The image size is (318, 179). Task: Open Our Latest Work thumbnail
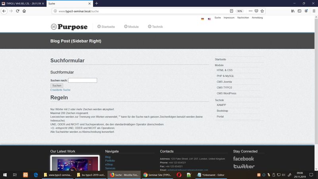coord(75,163)
